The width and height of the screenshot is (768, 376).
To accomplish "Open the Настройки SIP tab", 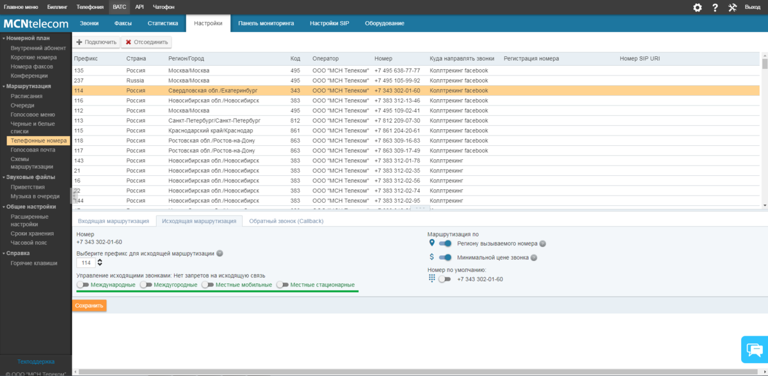I will (x=330, y=23).
